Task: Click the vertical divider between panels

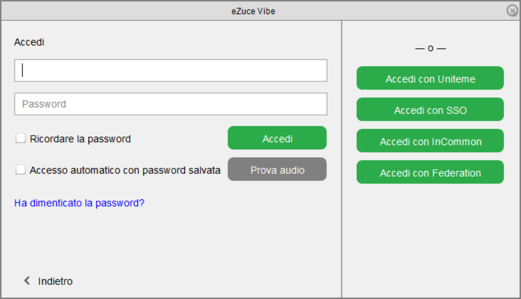Action: pos(342,159)
